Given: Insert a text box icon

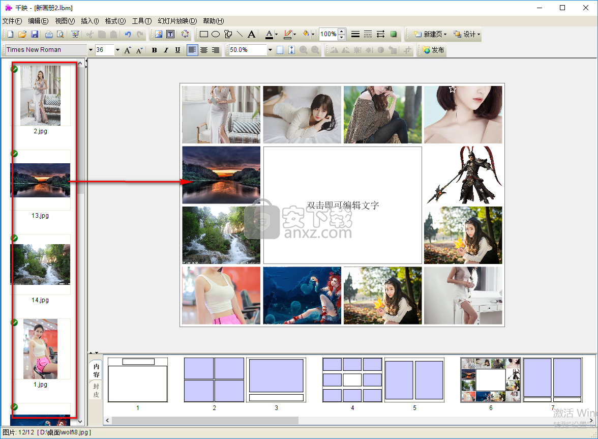Looking at the screenshot, I should coord(170,34).
